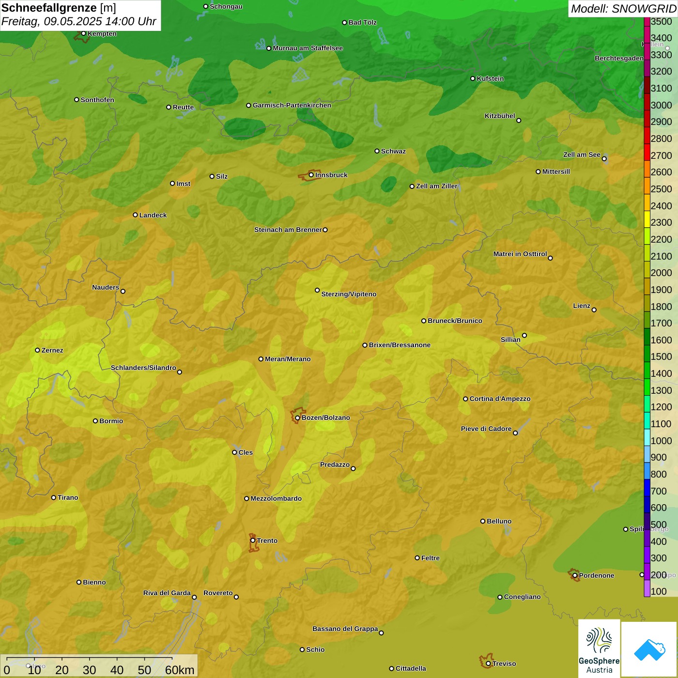Click the Zernez location dot
The height and width of the screenshot is (678, 678).
[37, 350]
